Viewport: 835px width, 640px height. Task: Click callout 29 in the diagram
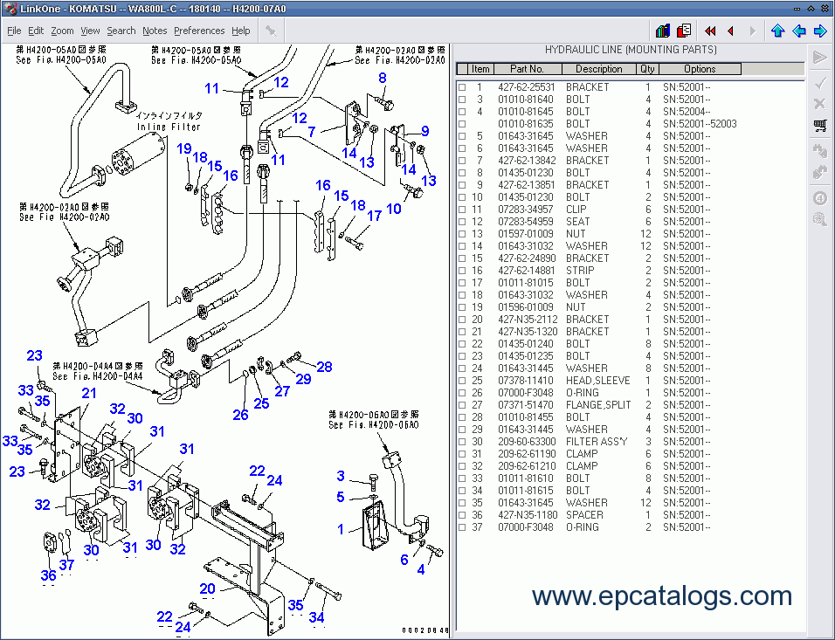[x=304, y=379]
